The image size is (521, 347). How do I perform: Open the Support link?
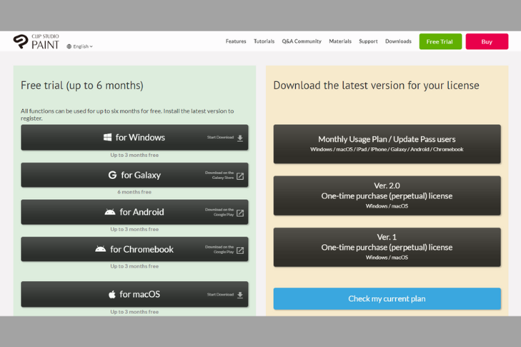pyautogui.click(x=368, y=42)
